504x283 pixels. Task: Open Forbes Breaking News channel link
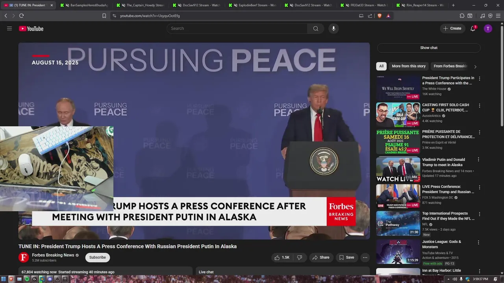point(53,255)
